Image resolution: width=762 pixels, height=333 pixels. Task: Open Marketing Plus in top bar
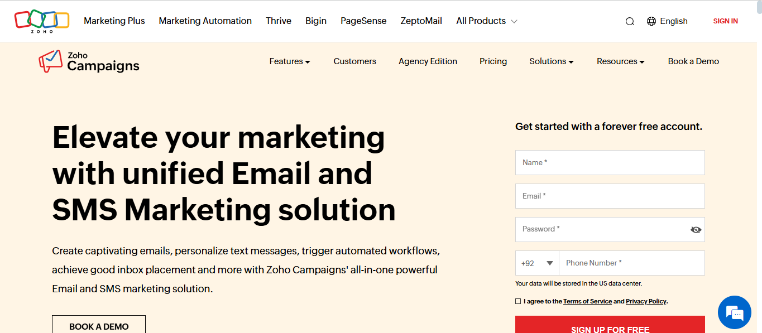114,21
